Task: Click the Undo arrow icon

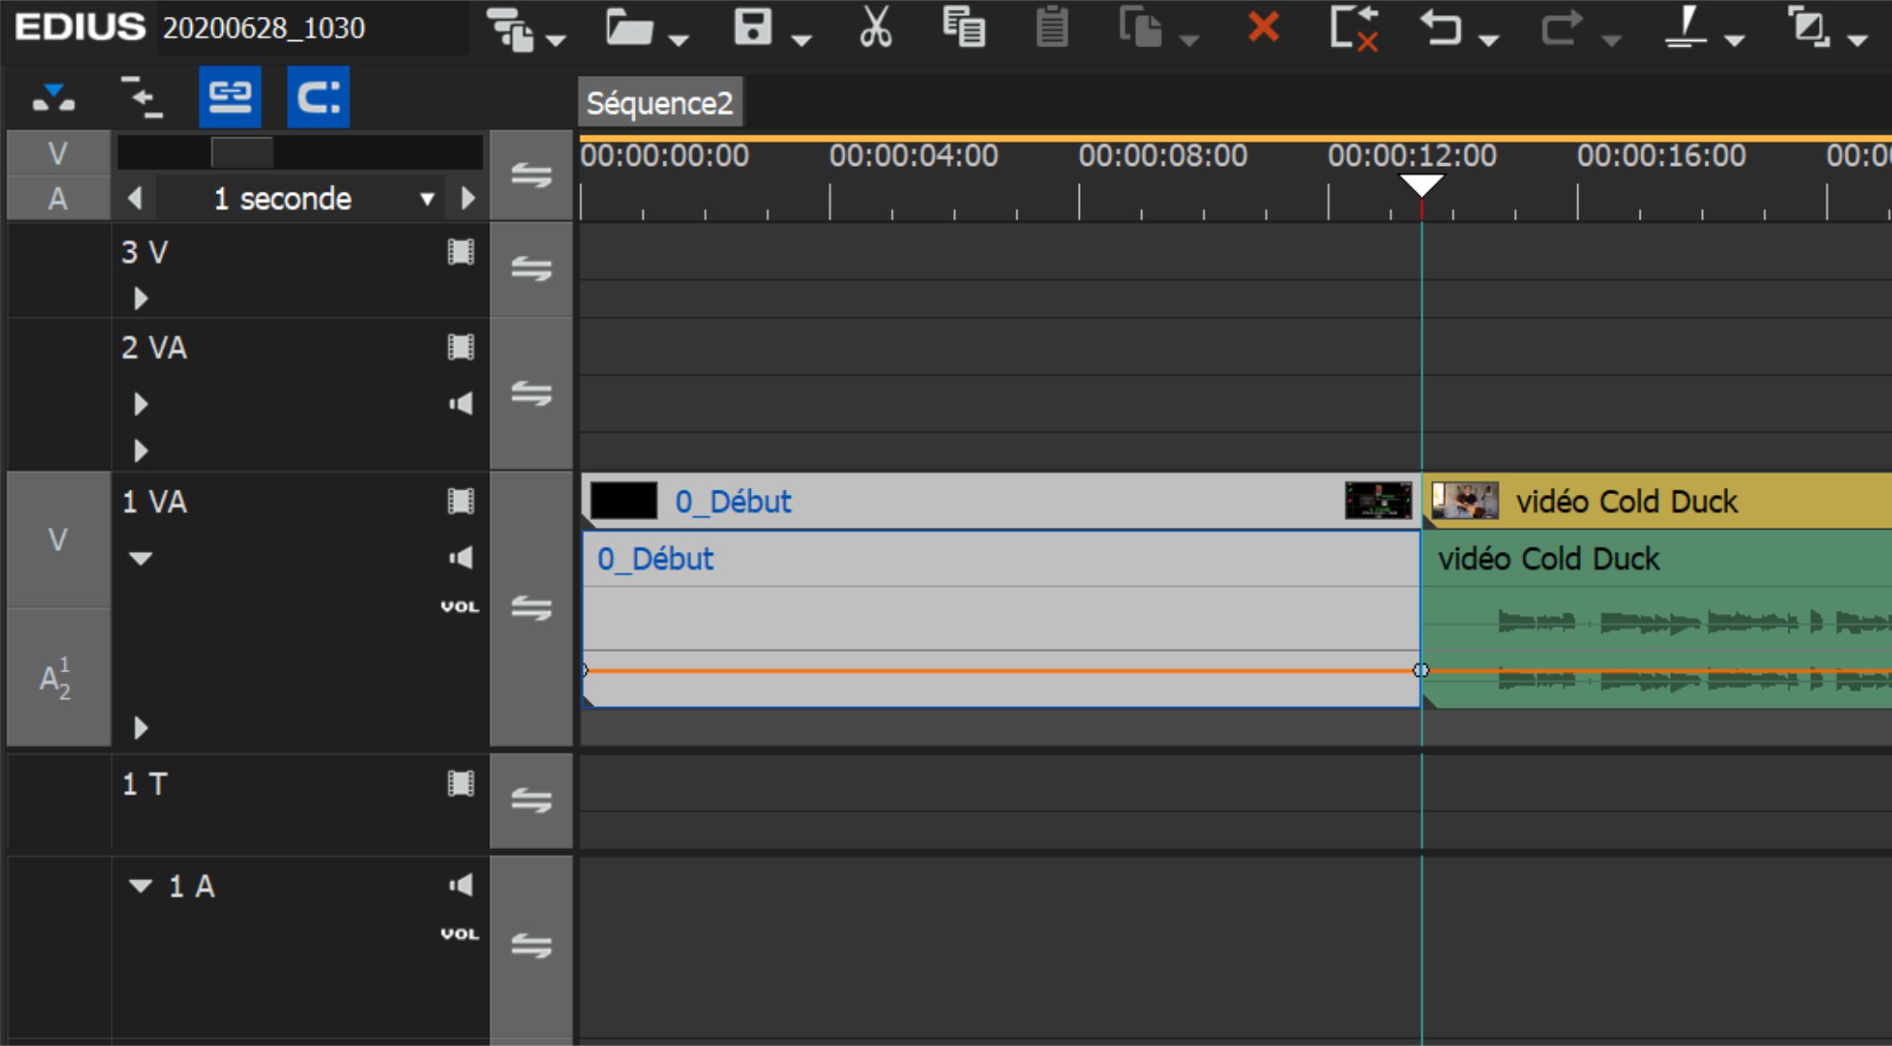Action: pos(1440,27)
